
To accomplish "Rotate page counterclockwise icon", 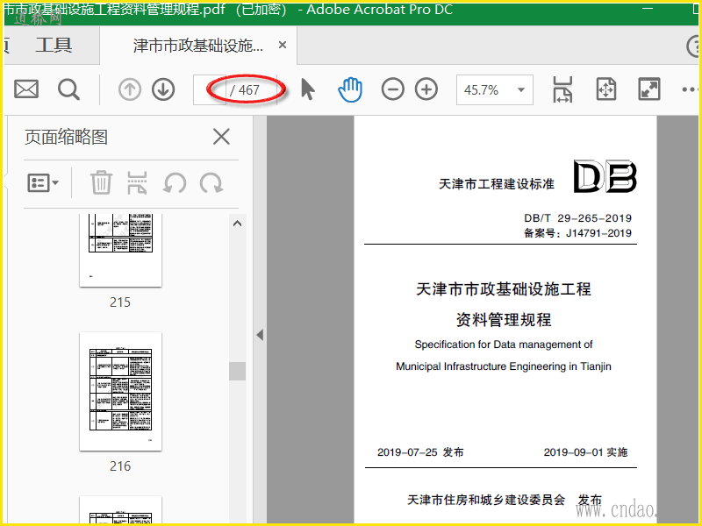I will click(175, 183).
